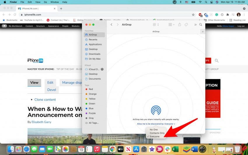This screenshot has width=248, height=155.
Task: Click the AirDrop radar icon
Action: (156, 110)
